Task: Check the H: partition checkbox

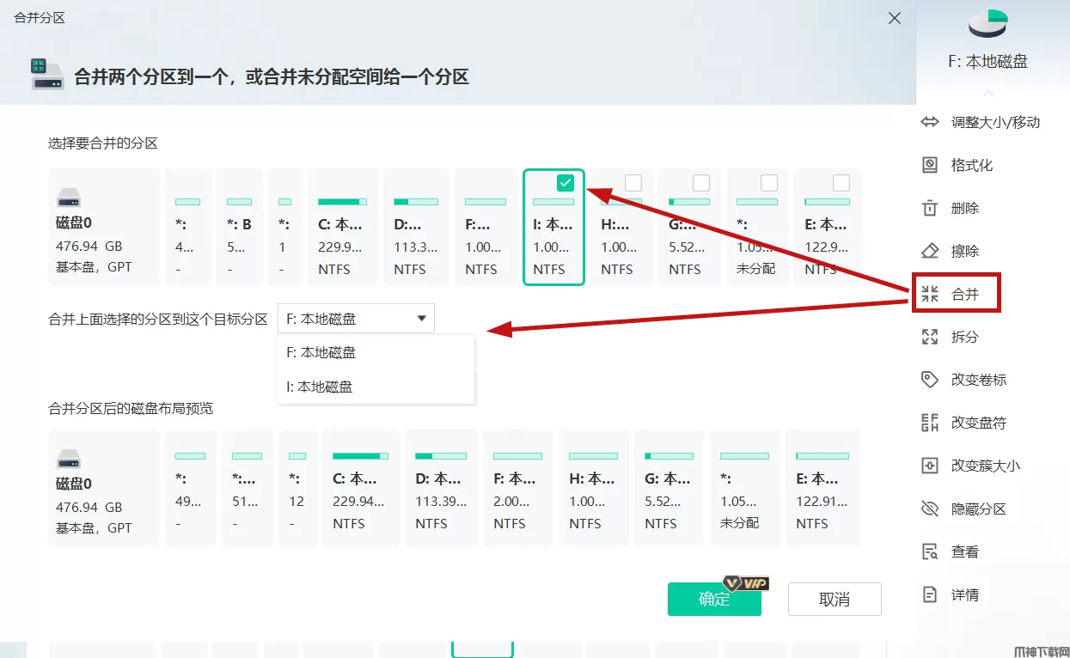Action: click(x=633, y=182)
